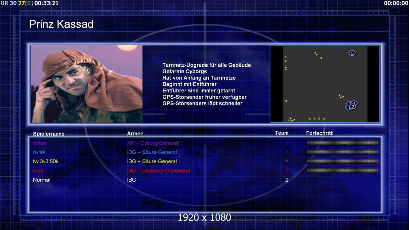The image size is (409, 230).
Task: Click the Spielername column header
Action: point(48,134)
